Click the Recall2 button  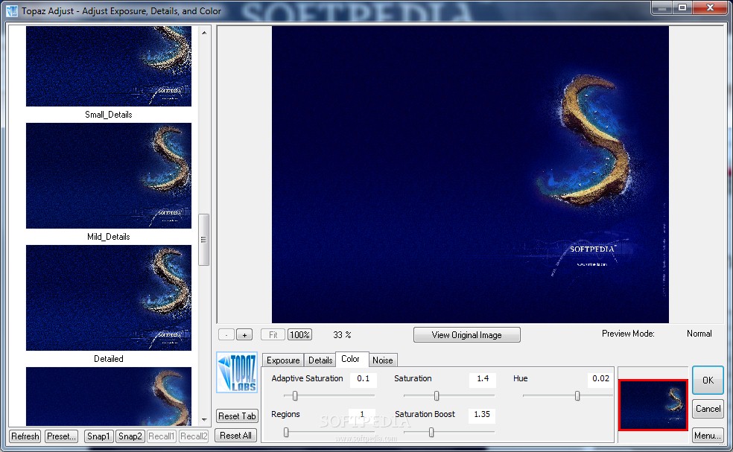coord(194,436)
